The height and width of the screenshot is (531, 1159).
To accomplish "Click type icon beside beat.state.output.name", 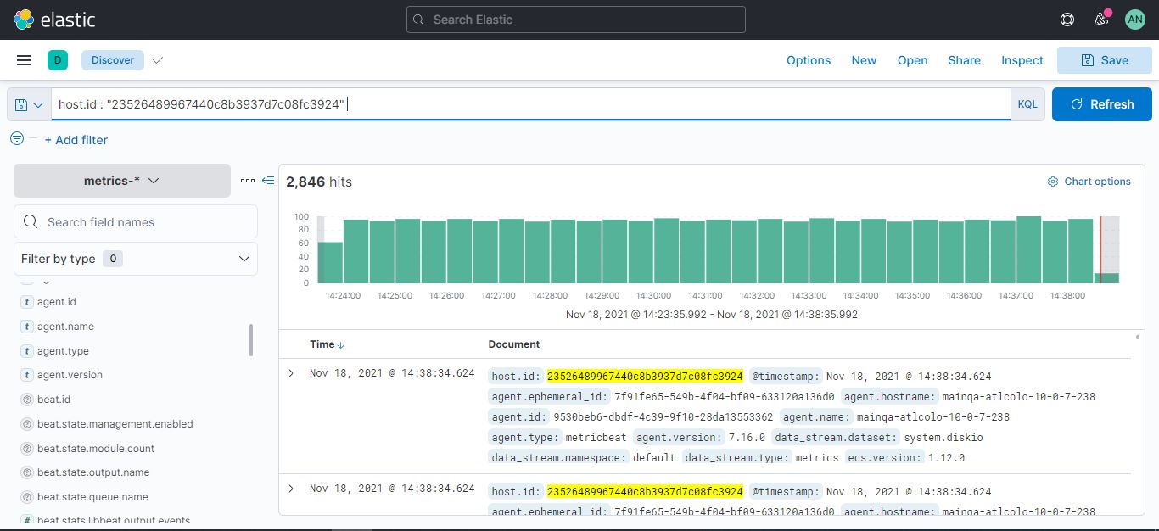I will coord(27,472).
